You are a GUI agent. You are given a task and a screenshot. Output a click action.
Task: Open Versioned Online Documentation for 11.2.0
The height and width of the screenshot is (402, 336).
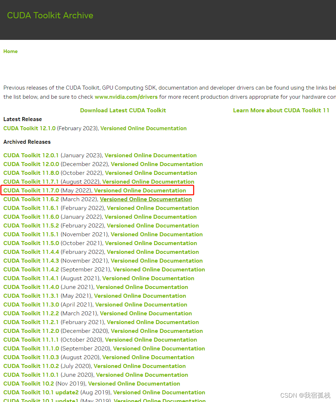pos(157,331)
